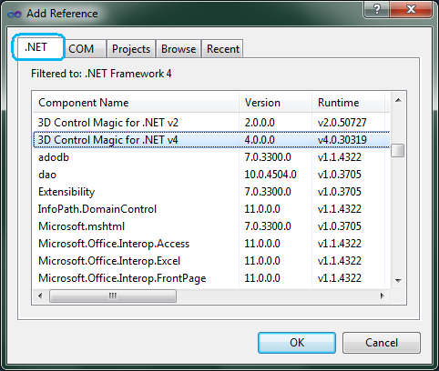439x371 pixels.
Task: Select Microsoft.Office.Interop.Excel
Action: (x=211, y=261)
